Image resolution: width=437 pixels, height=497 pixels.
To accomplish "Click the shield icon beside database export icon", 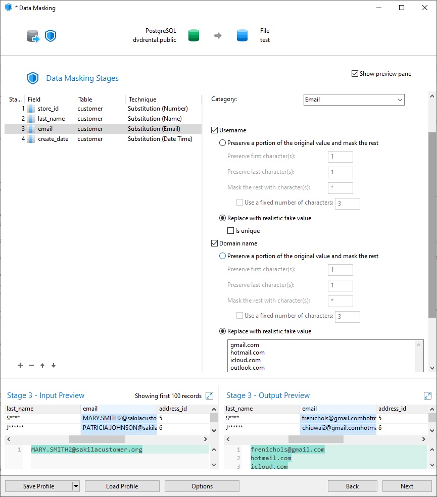I will pos(51,36).
